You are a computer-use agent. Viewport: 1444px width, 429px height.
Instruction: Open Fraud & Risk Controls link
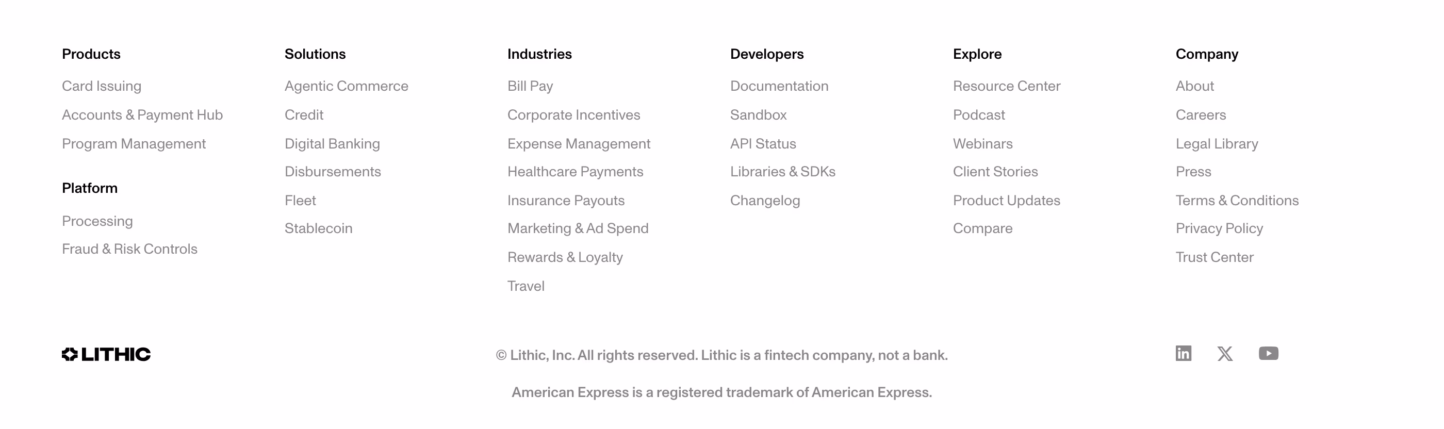(x=129, y=249)
